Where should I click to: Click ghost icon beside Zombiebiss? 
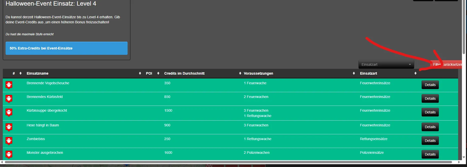pyautogui.click(x=9, y=141)
